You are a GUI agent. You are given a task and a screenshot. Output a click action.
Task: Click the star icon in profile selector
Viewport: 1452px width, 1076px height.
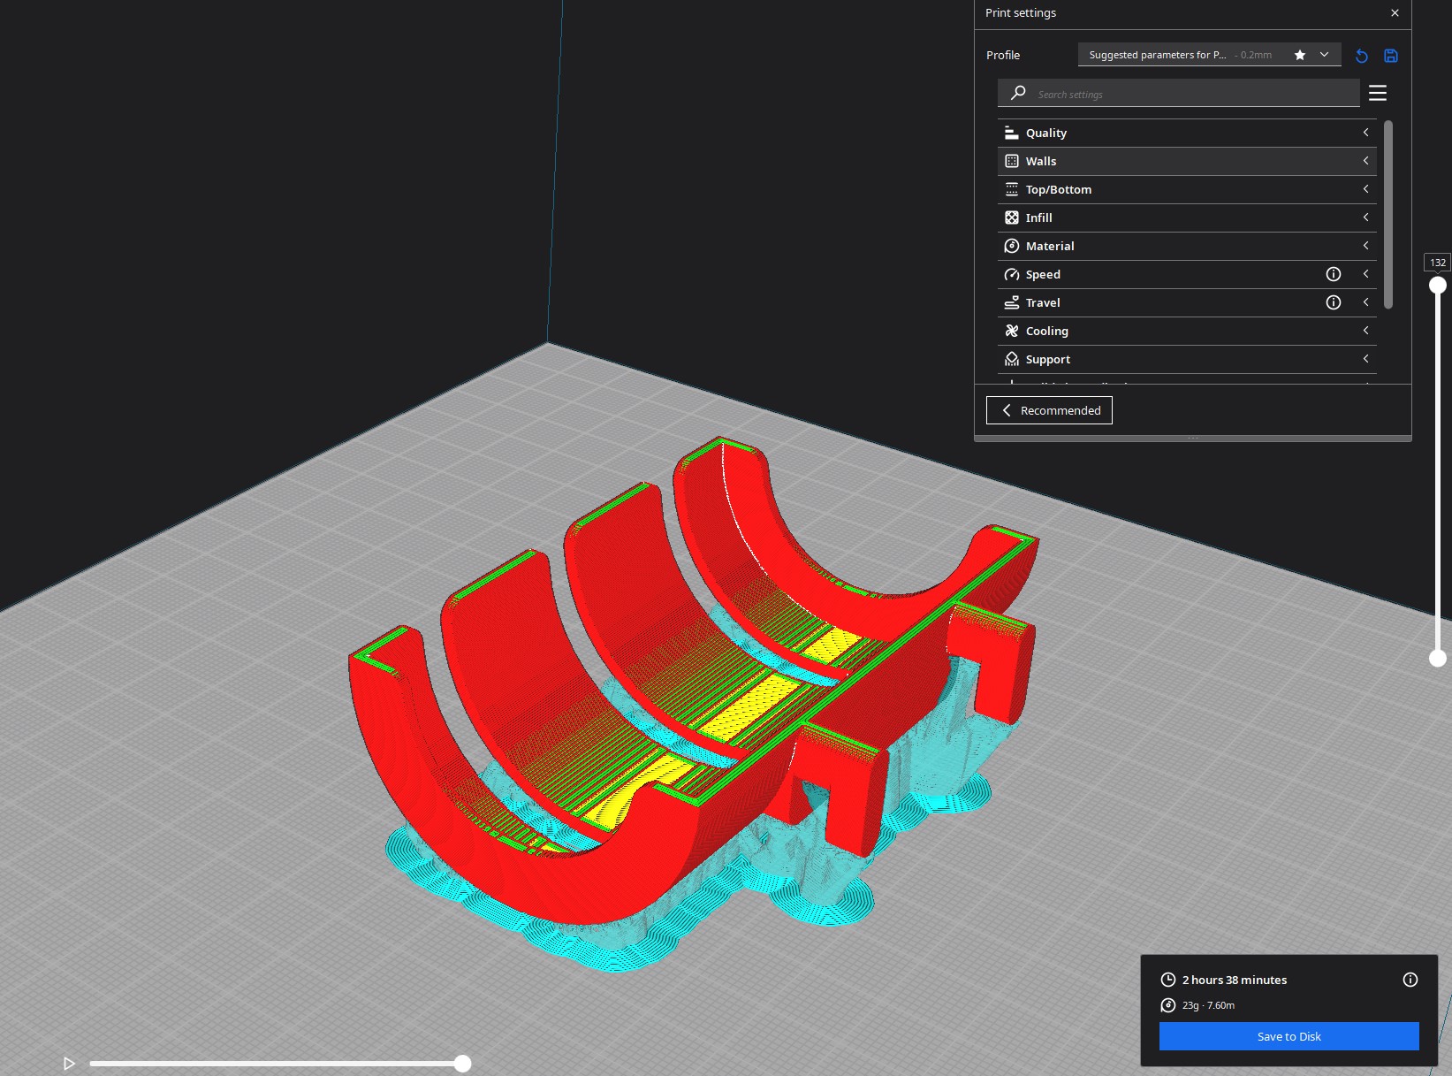tap(1299, 55)
